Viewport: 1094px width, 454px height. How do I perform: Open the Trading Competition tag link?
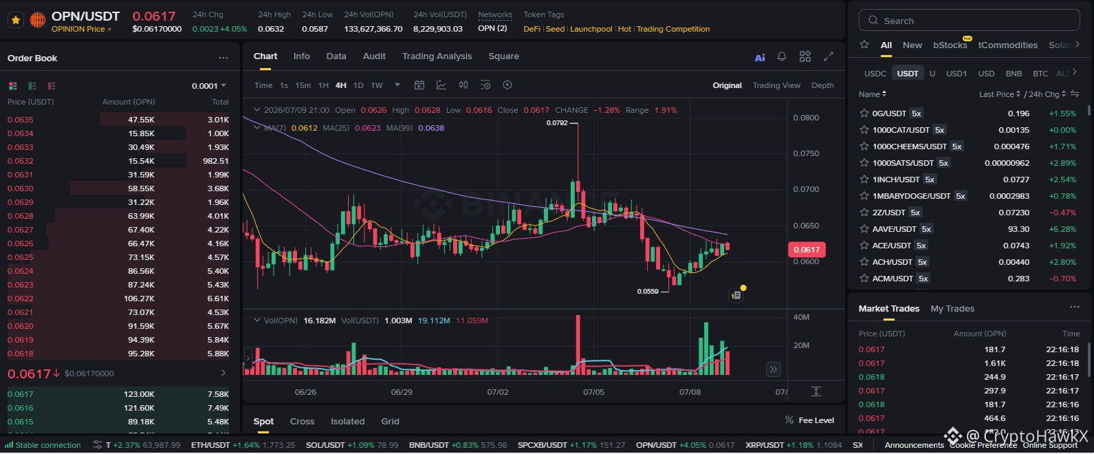click(673, 29)
